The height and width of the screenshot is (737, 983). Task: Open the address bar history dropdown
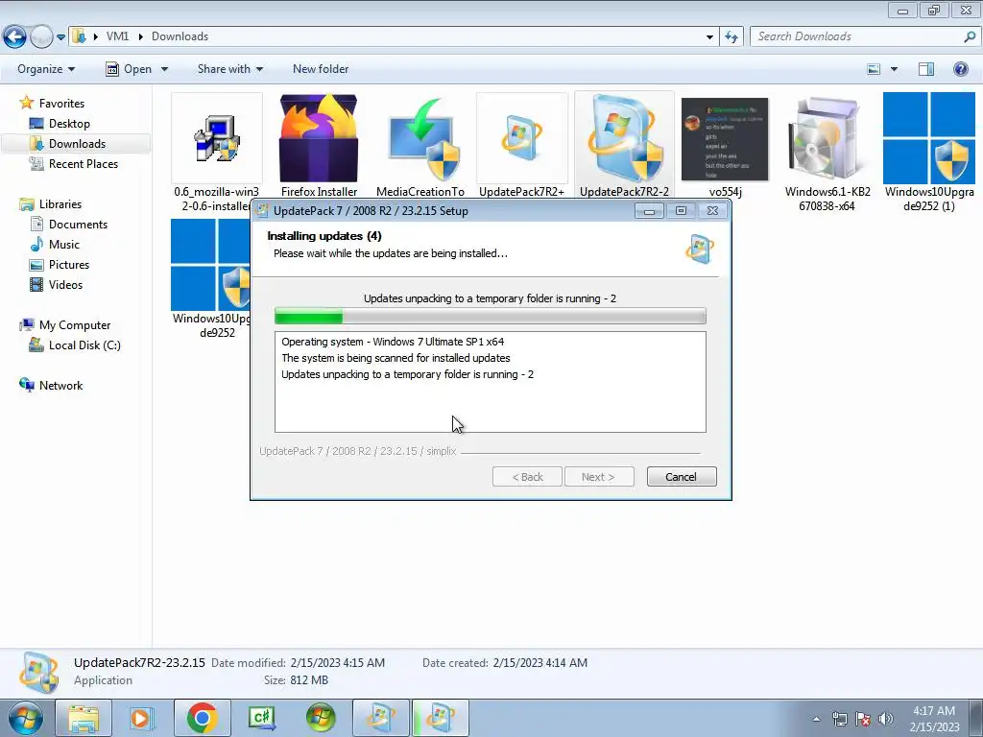pos(709,37)
